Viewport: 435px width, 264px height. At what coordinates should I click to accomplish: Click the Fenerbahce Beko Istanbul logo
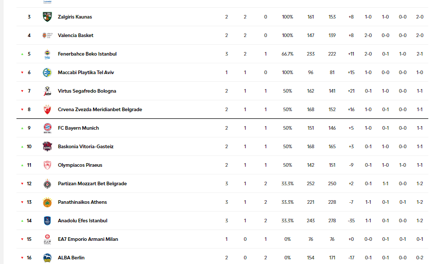[x=47, y=54]
